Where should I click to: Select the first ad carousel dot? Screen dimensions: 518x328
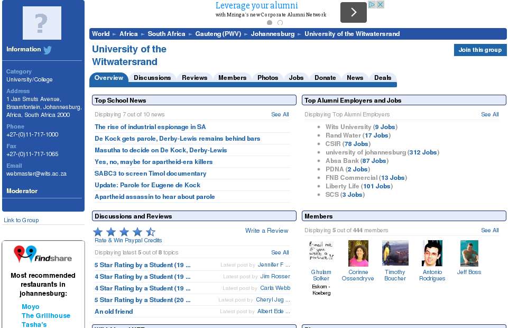coord(270,22)
